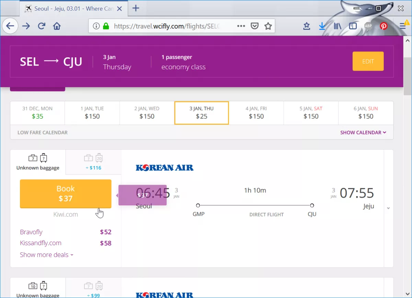The height and width of the screenshot is (298, 412).
Task: Click the browser Home icon
Action: coord(57,26)
